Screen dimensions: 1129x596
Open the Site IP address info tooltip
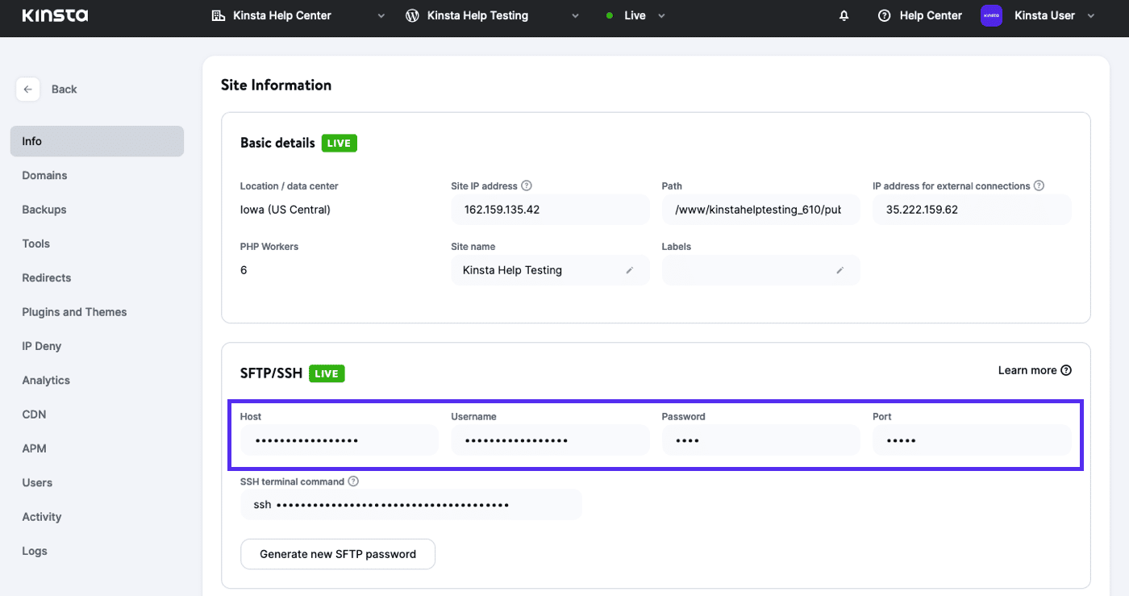pos(527,185)
